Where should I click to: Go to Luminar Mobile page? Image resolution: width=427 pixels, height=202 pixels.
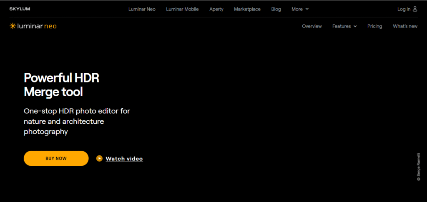point(183,9)
